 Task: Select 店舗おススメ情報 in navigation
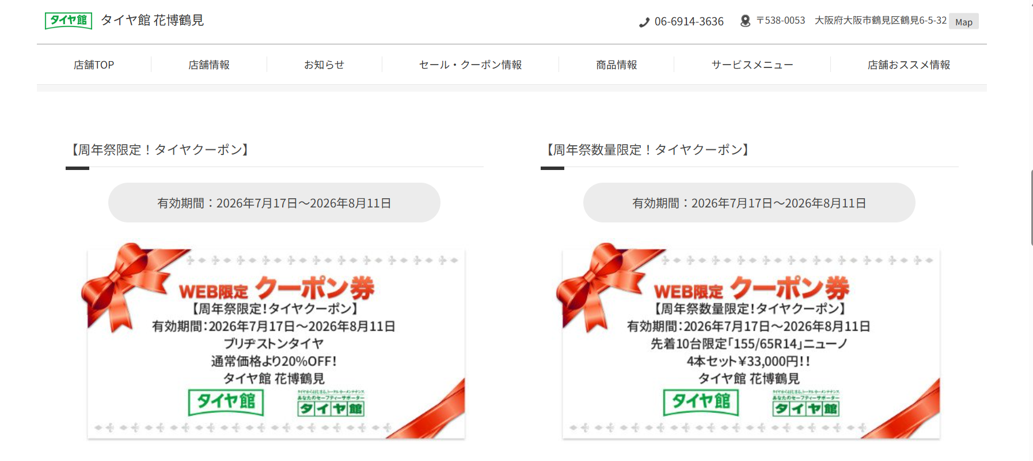pyautogui.click(x=909, y=65)
